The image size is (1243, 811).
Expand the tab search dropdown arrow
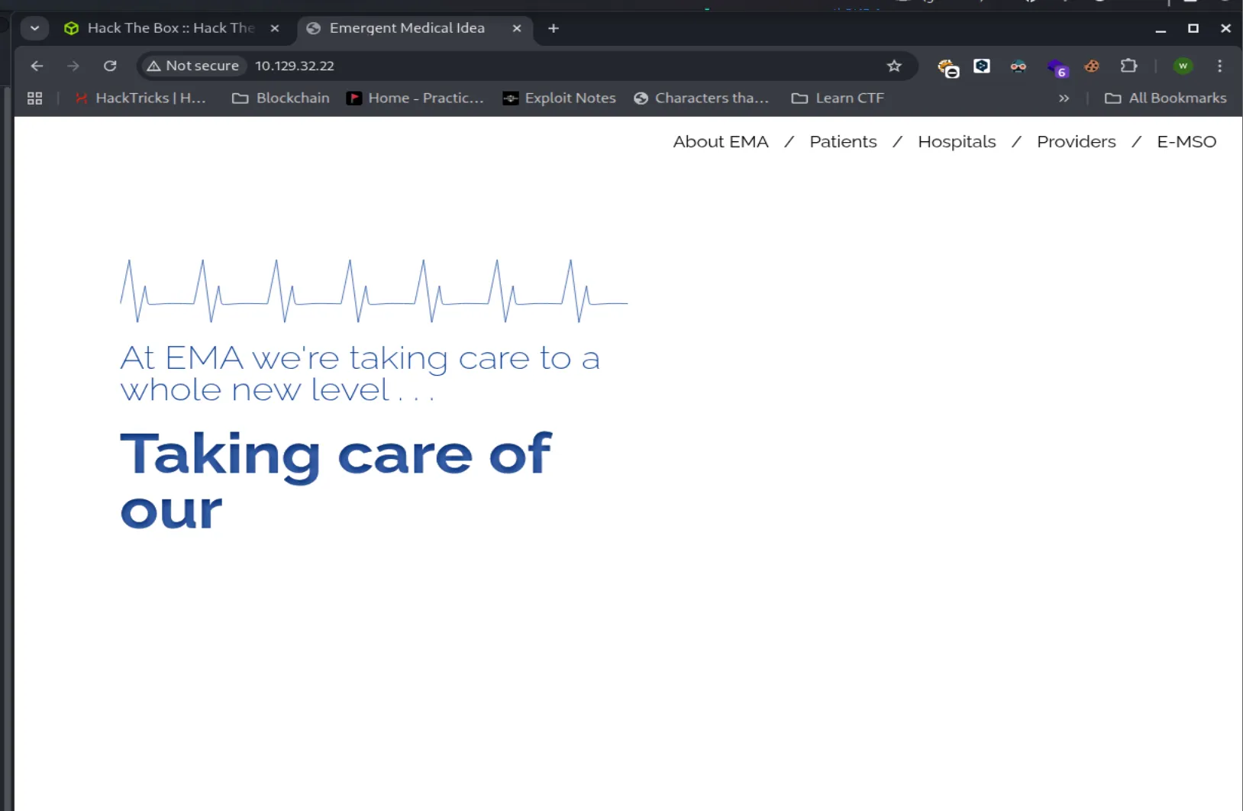34,28
